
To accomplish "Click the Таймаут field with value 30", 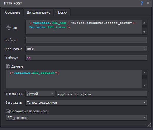I will [86, 58].
